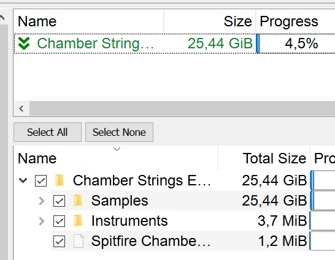Click the 4,5% torrent progress bar

296,43
